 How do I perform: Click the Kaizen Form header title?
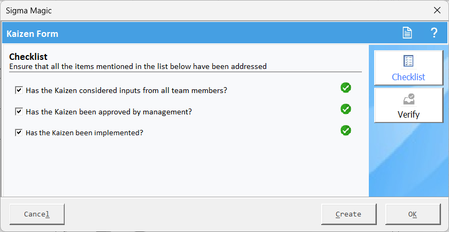[x=33, y=34]
